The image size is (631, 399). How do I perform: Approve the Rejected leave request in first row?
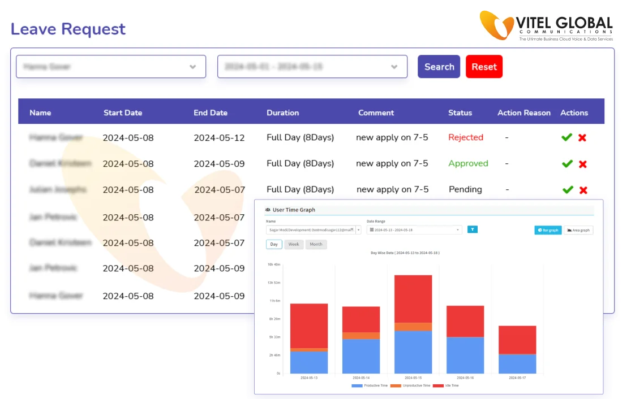[x=566, y=137]
